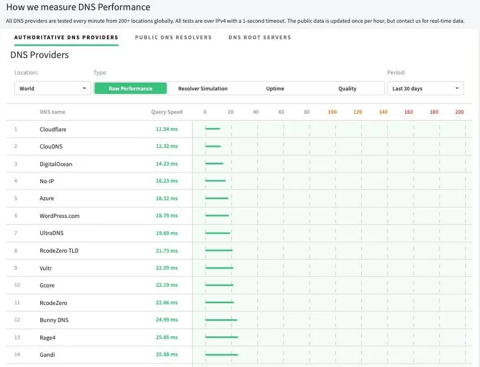Click the DigitalOcean provider name
Screen dimensions: 480x367
pyautogui.click(x=56, y=164)
